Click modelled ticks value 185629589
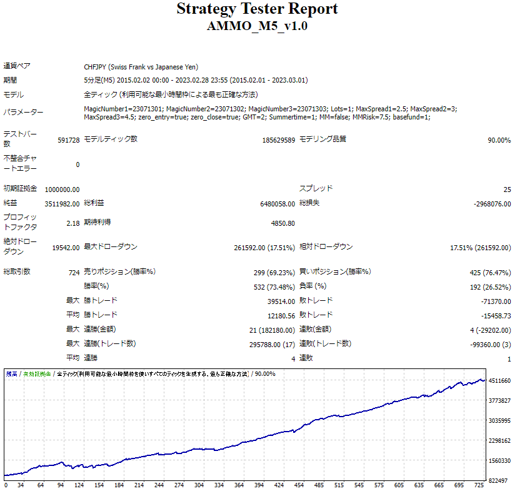 tap(279, 140)
